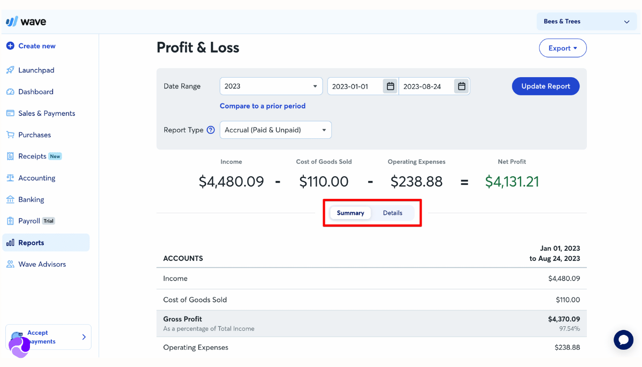This screenshot has width=642, height=367.
Task: Click the Wave logo
Action: [x=26, y=21]
